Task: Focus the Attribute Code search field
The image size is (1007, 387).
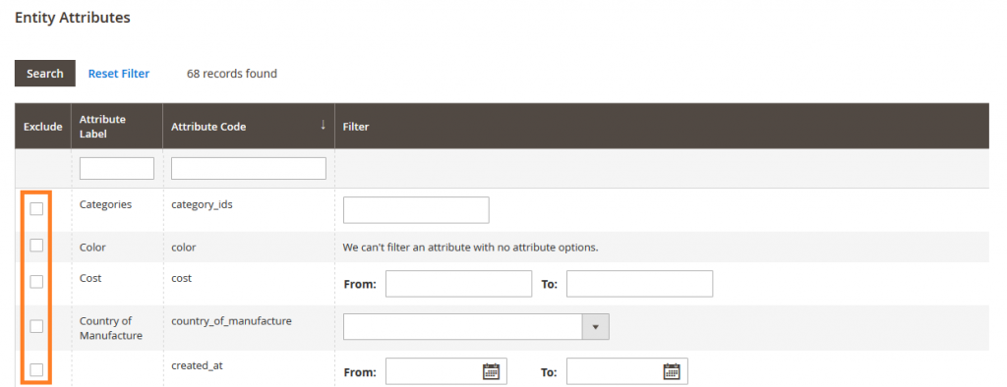Action: tap(249, 168)
